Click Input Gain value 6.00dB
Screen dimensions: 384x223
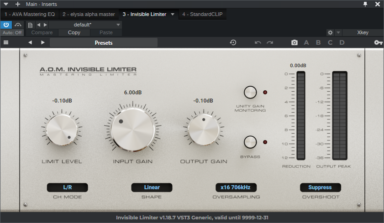[x=133, y=93]
